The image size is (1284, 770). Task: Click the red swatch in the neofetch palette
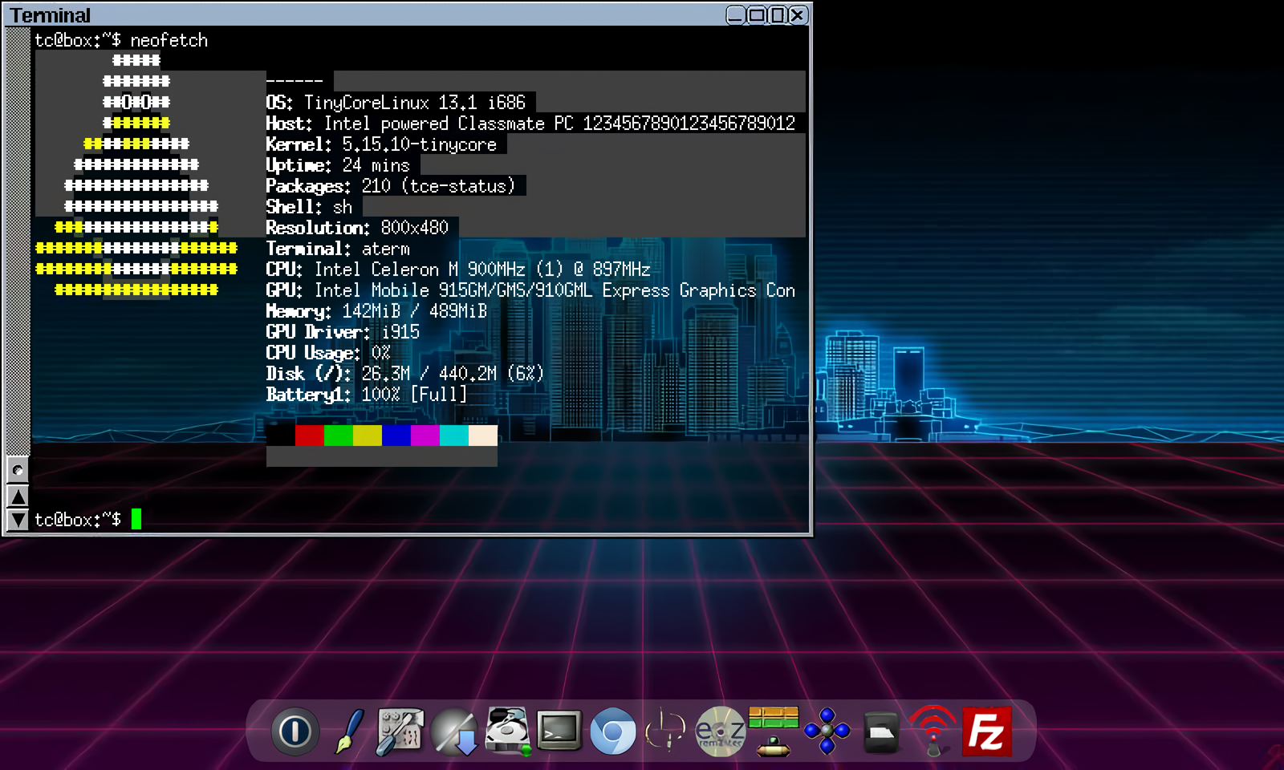[309, 435]
